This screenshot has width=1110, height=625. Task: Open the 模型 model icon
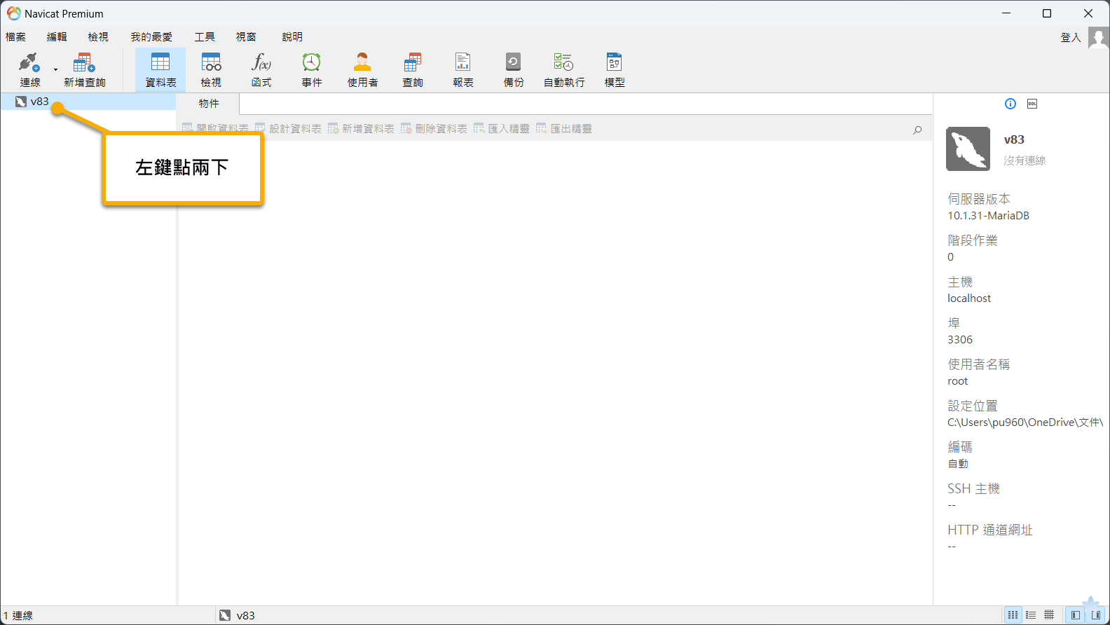615,69
